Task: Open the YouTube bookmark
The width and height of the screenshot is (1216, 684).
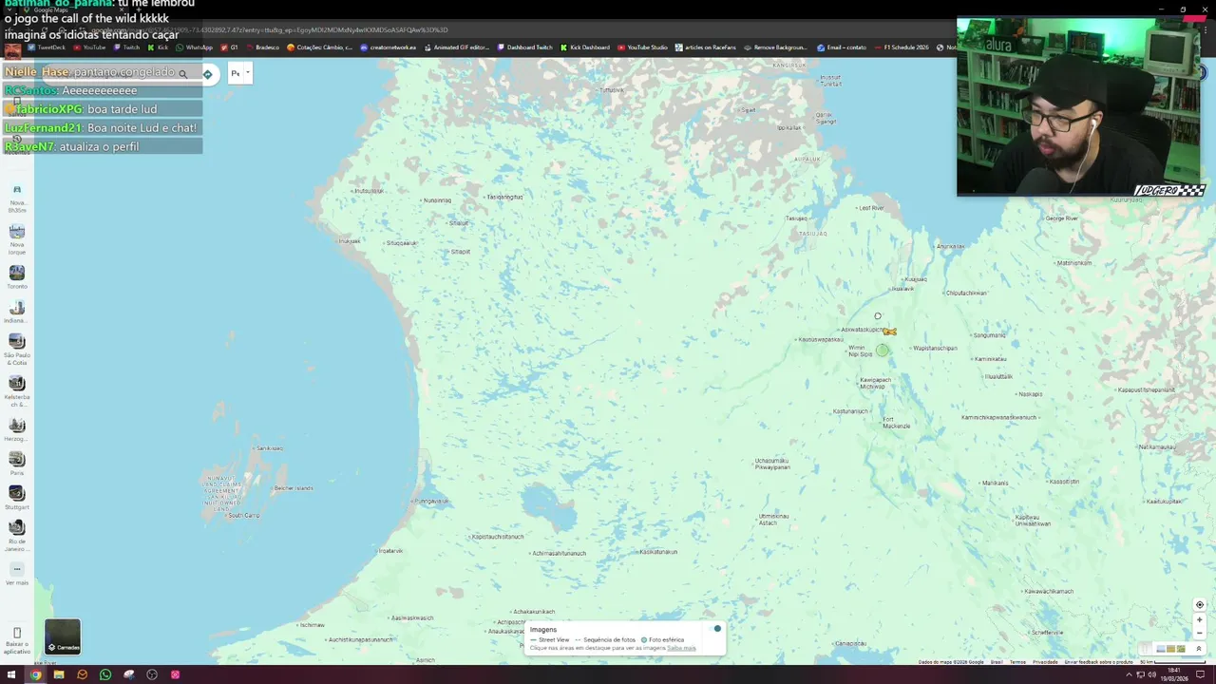Action: tap(88, 47)
